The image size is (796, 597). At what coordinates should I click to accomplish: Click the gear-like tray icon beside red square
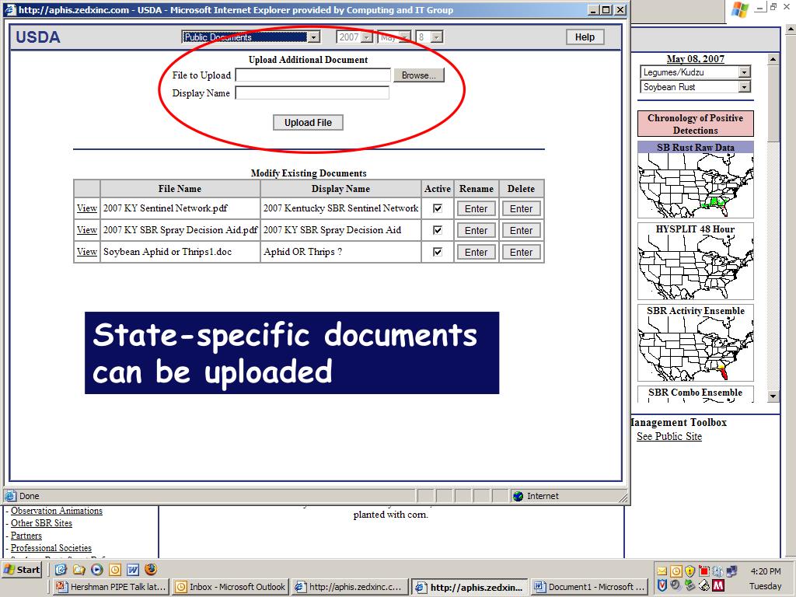[717, 571]
